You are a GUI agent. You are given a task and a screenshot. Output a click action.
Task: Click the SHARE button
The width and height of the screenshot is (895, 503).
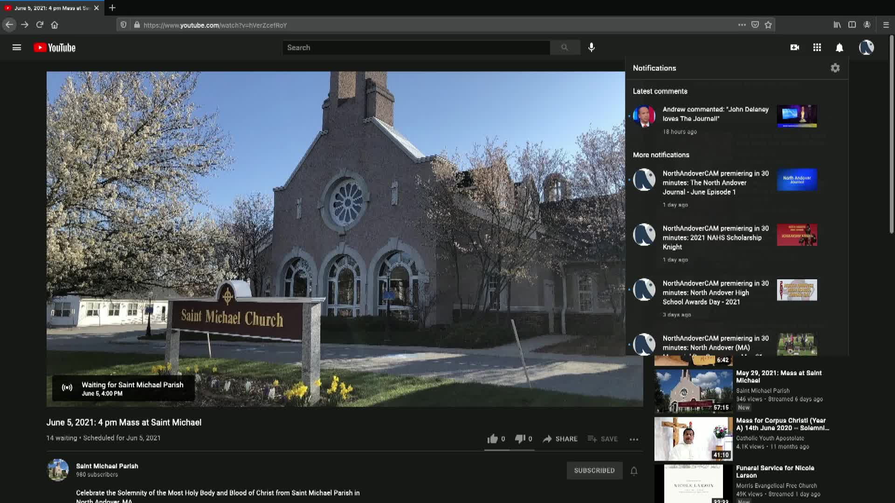click(560, 439)
